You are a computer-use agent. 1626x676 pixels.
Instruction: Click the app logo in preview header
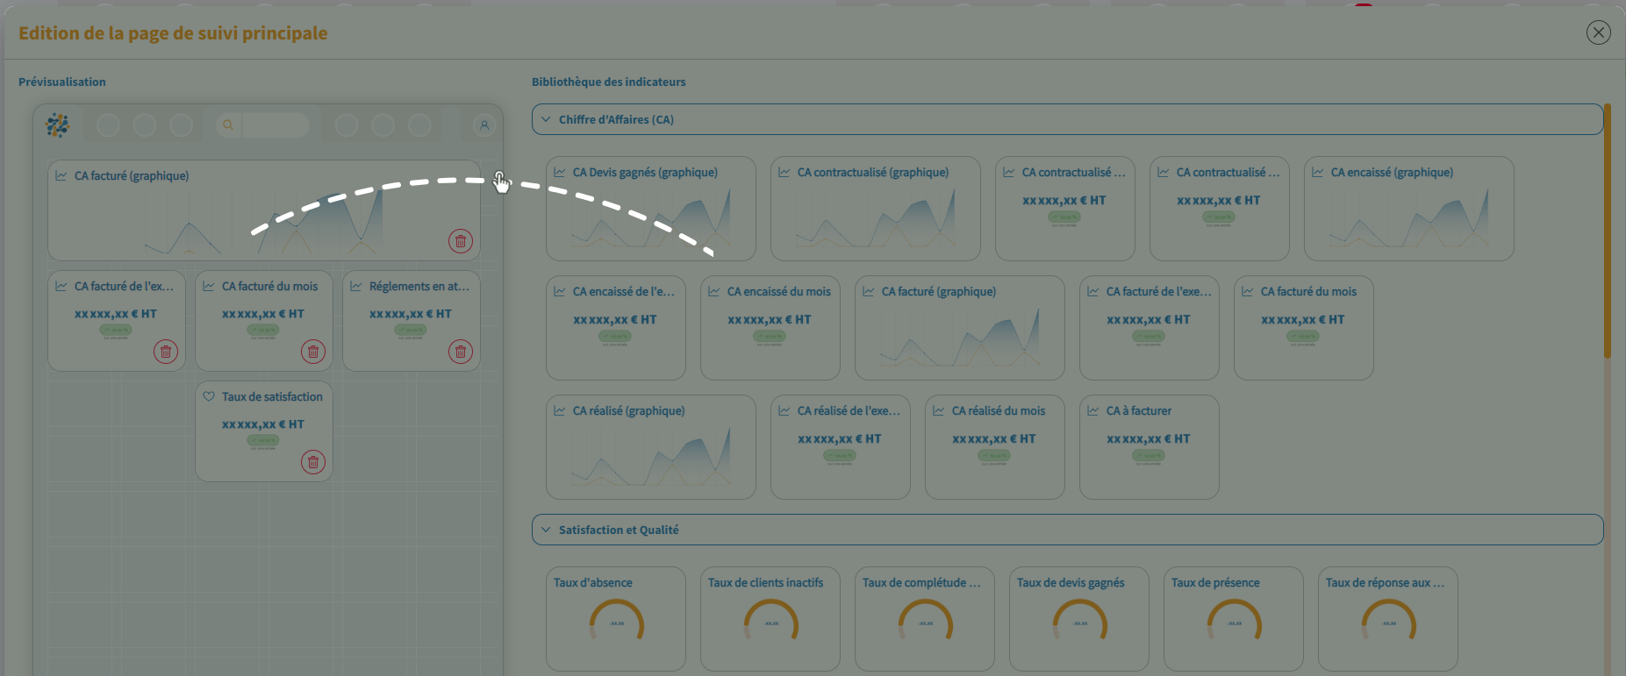pos(58,125)
